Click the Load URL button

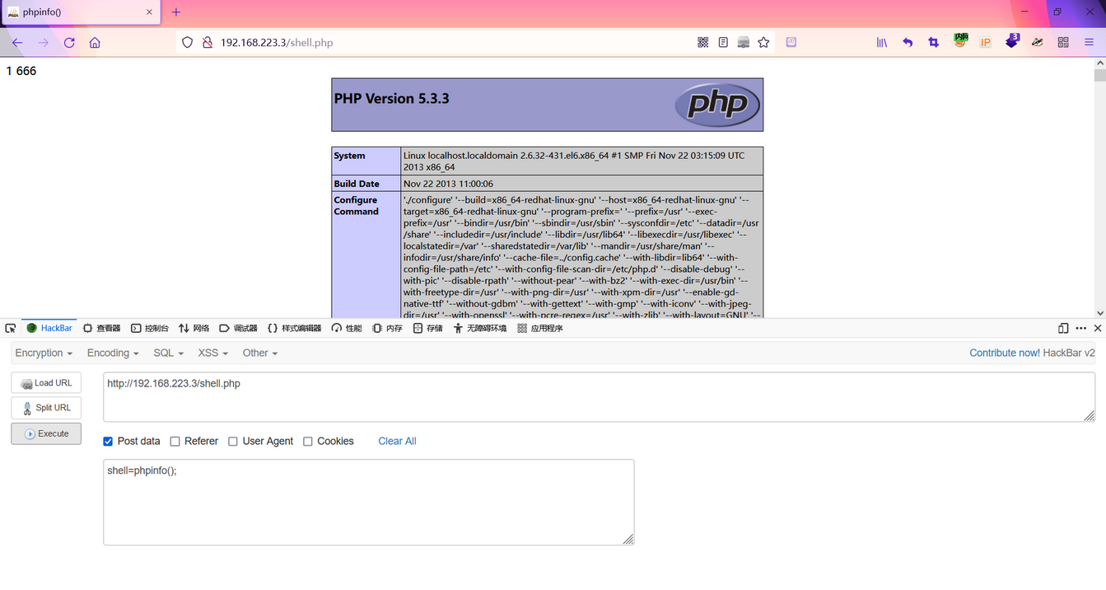[x=46, y=383]
